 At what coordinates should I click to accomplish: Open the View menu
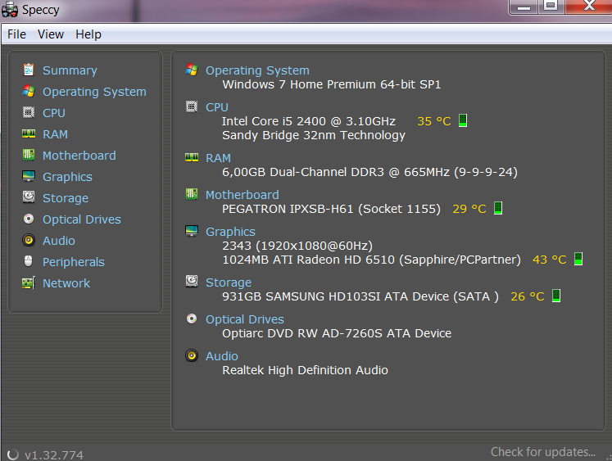tap(51, 34)
